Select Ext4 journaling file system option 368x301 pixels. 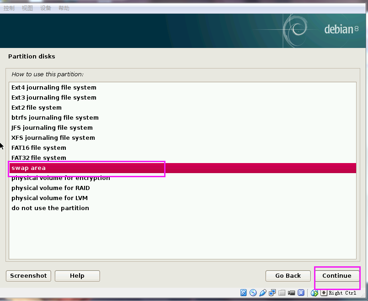54,88
